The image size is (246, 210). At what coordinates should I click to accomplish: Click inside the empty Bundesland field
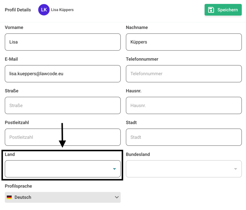pyautogui.click(x=180, y=169)
